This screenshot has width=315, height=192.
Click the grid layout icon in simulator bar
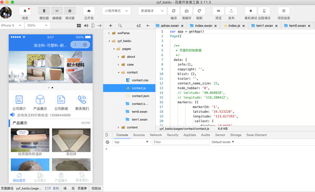79,26
